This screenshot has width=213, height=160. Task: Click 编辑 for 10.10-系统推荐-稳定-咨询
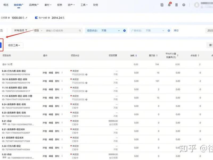click(51, 81)
